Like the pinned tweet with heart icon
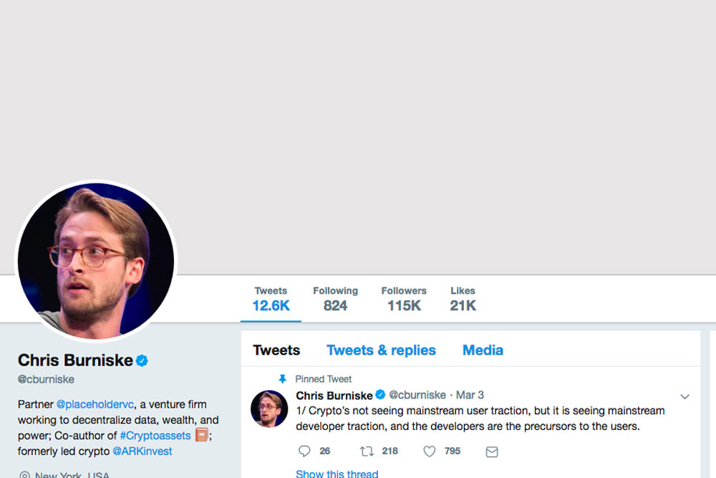This screenshot has width=716, height=478. (x=429, y=451)
